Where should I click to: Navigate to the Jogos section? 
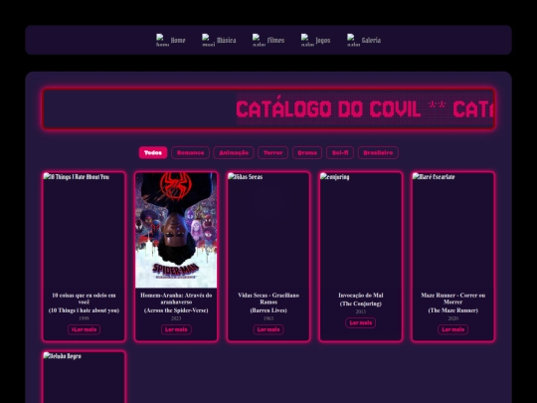(323, 41)
